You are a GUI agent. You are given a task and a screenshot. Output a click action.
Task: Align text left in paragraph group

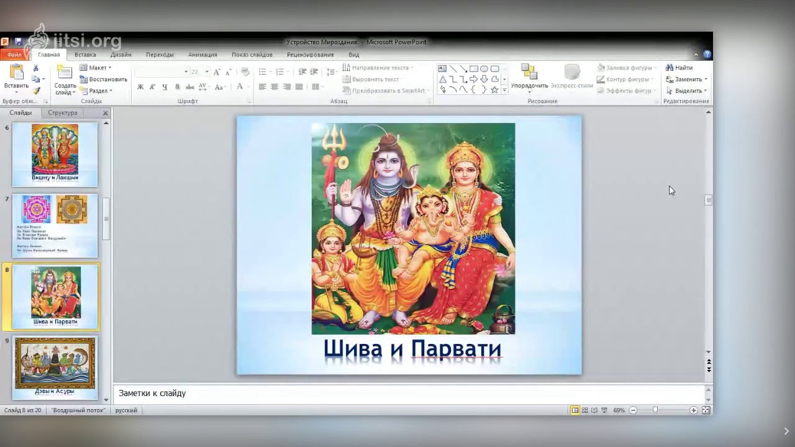point(262,87)
